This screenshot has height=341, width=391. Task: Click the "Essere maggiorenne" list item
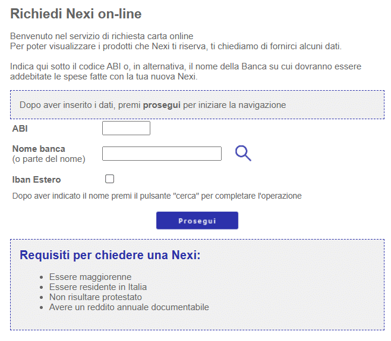pyautogui.click(x=90, y=277)
